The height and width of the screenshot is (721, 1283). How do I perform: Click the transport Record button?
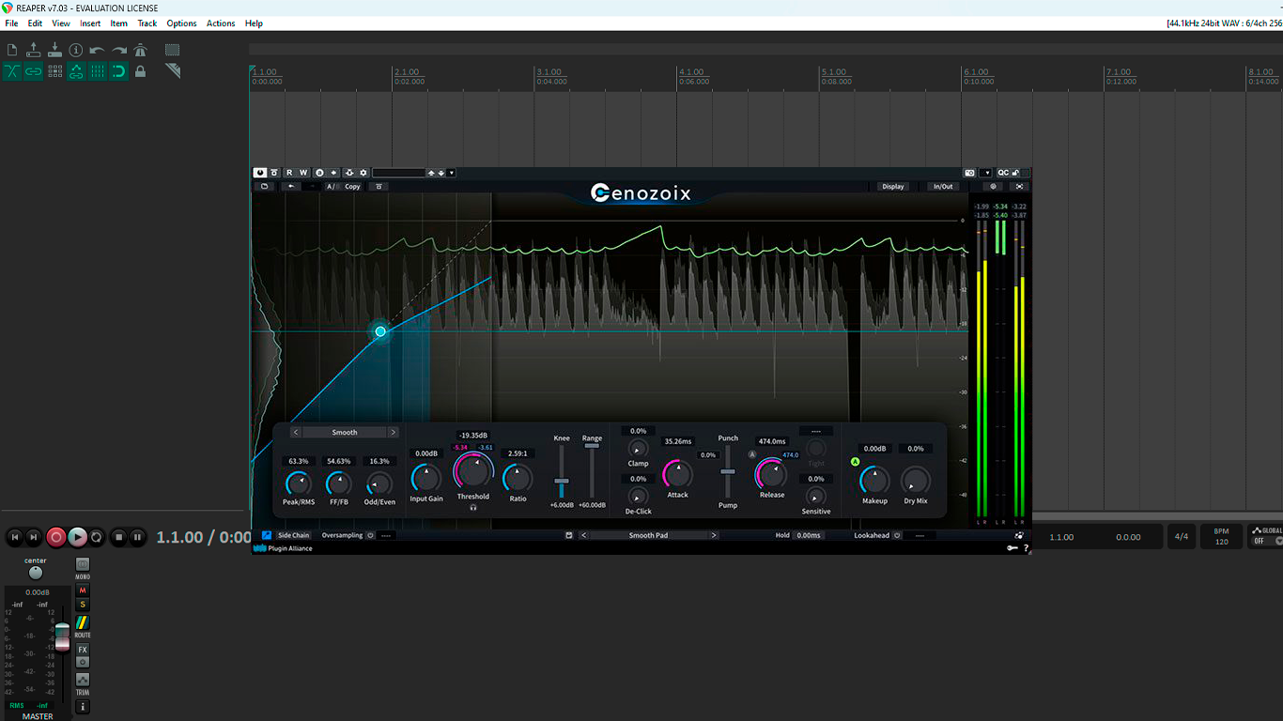click(56, 537)
